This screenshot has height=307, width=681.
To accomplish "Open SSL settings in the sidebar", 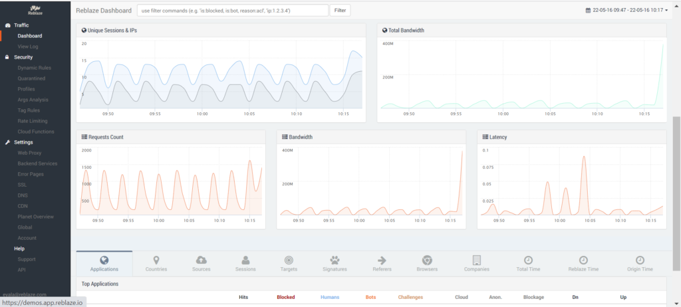I will coord(22,185).
